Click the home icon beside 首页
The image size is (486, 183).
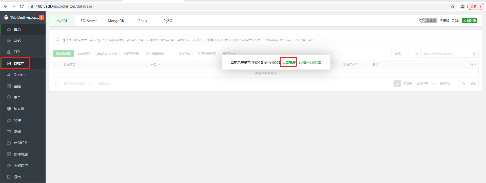(x=9, y=29)
